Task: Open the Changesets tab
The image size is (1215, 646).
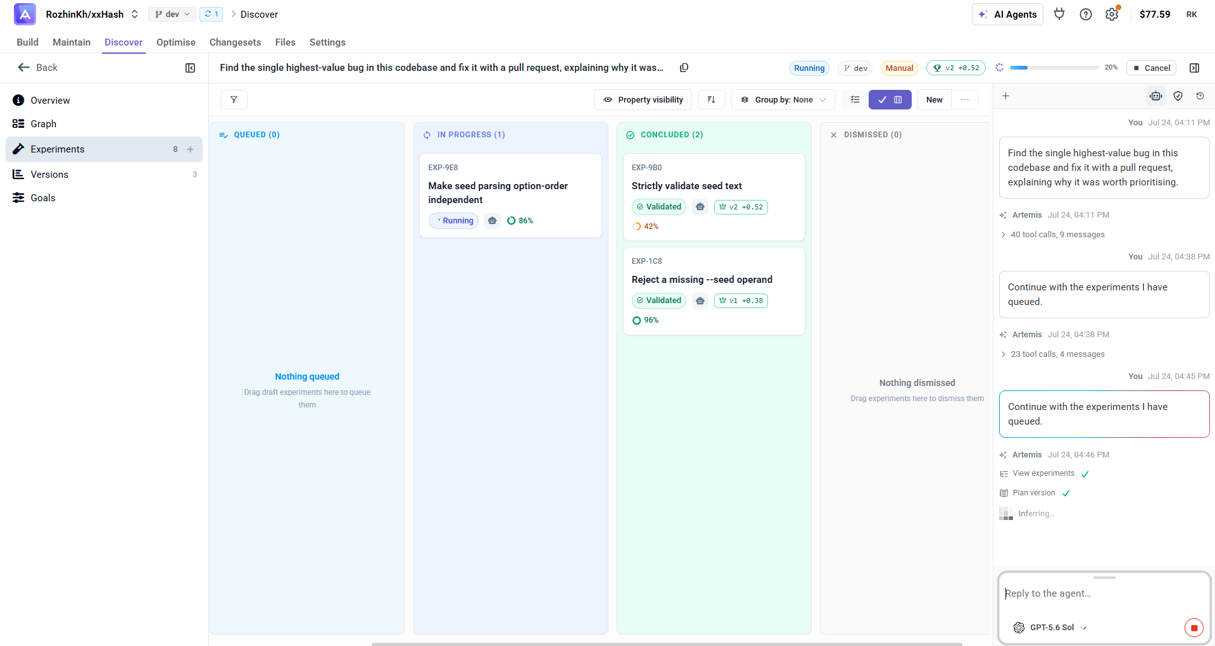Action: pyautogui.click(x=235, y=42)
